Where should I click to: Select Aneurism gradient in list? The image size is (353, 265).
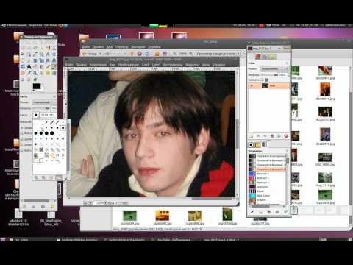(x=267, y=187)
